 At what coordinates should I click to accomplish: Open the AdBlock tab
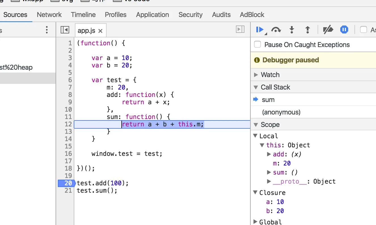[x=252, y=15]
